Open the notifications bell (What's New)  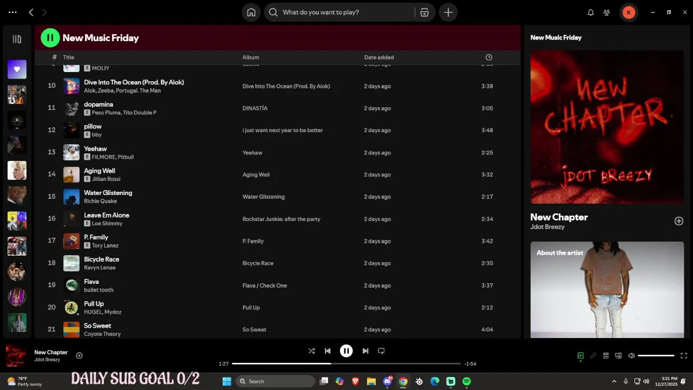click(x=591, y=12)
